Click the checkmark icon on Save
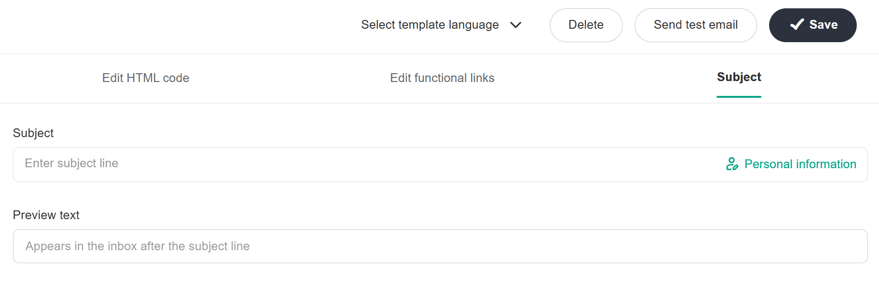This screenshot has width=879, height=303. pyautogui.click(x=796, y=25)
